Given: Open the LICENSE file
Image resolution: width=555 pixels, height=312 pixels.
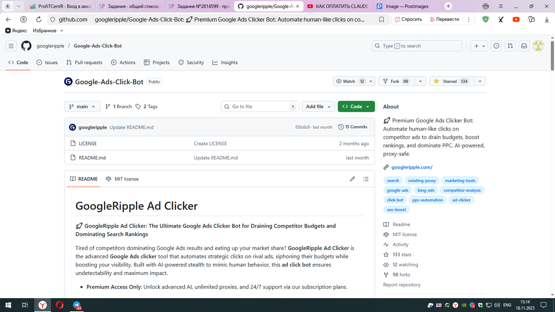Looking at the screenshot, I should pyautogui.click(x=88, y=143).
